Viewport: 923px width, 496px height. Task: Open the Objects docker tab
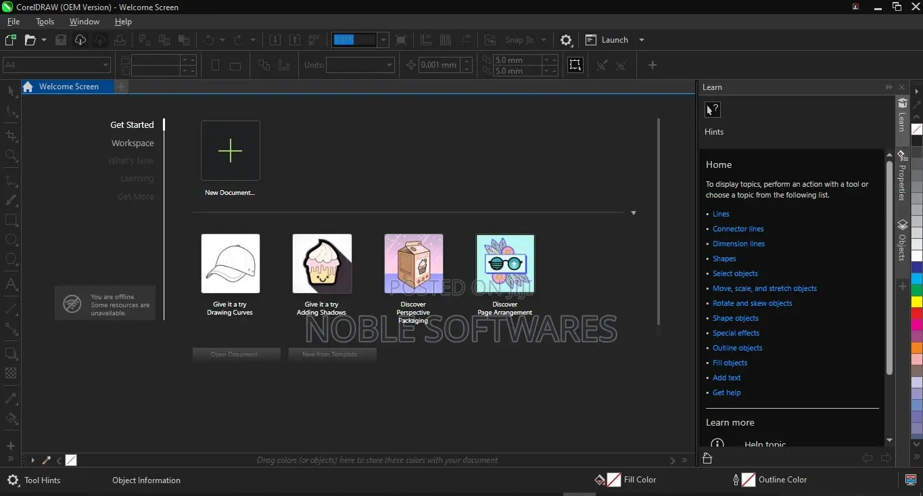click(902, 240)
